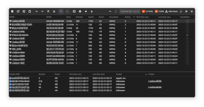The image size is (204, 107).
Task: Click the single up arrow icon
Action: (36, 11)
